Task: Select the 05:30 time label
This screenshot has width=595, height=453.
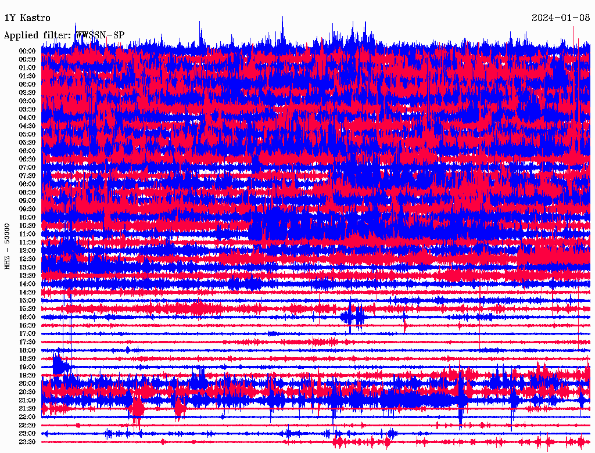Action: tap(27, 143)
